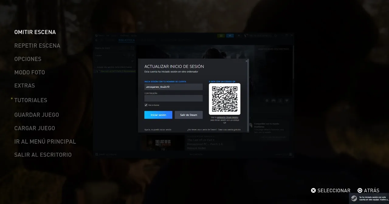Switch to BIBLIOTECA tab in Steam window
The height and width of the screenshot is (204, 389).
[127, 40]
